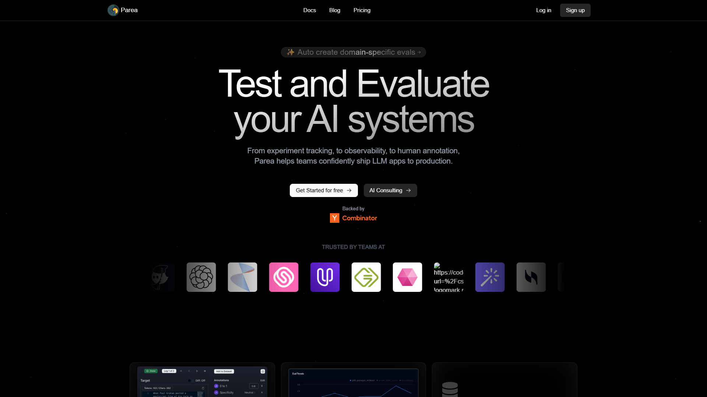The height and width of the screenshot is (397, 707).
Task: Click the previous log chevron in preview
Action: 189,371
